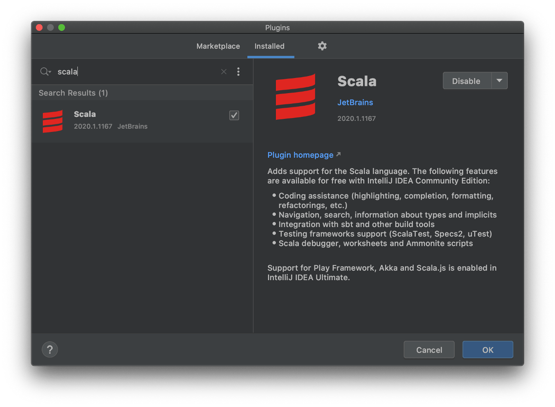Click the external arrow beside Plugin homepage

(338, 154)
